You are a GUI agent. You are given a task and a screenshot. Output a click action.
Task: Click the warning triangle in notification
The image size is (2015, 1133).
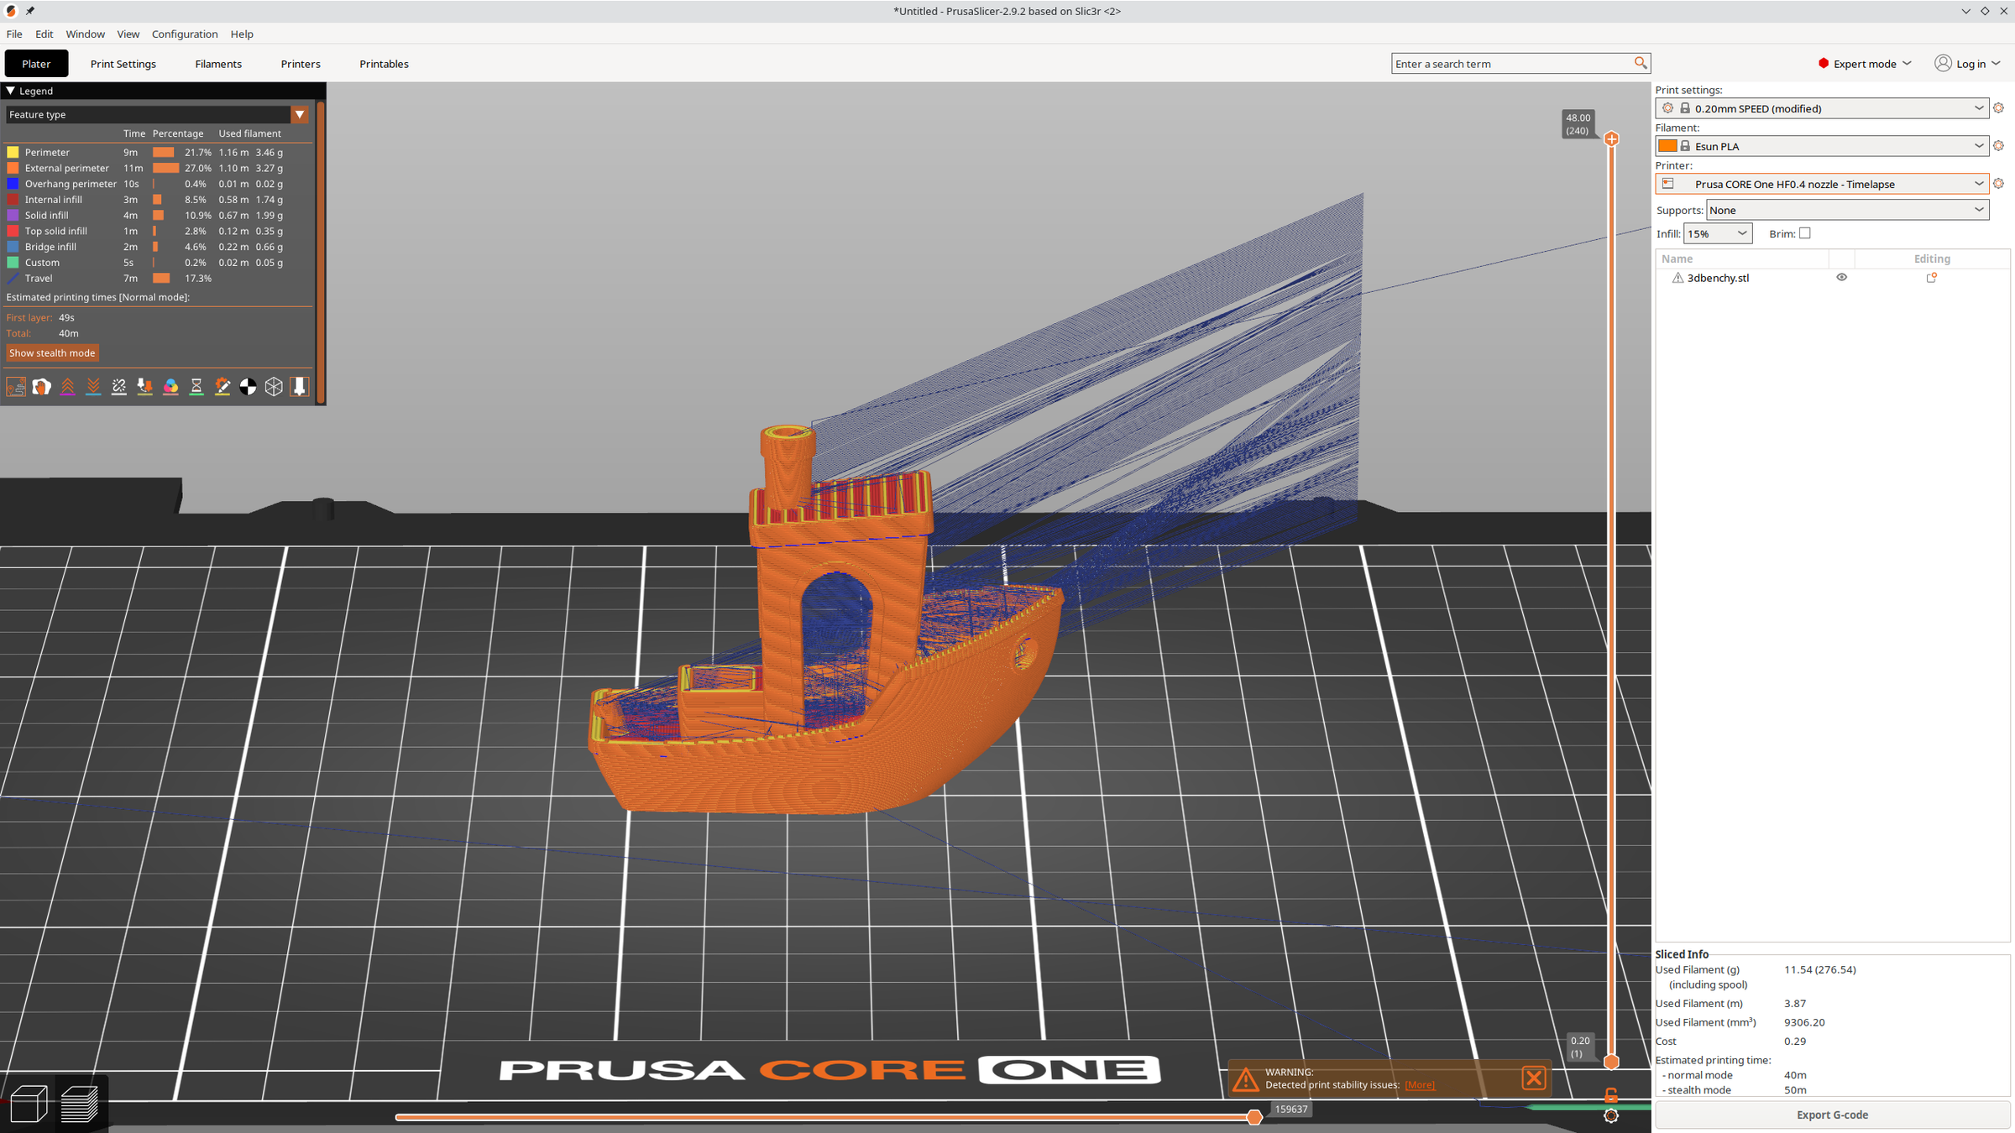(1245, 1078)
